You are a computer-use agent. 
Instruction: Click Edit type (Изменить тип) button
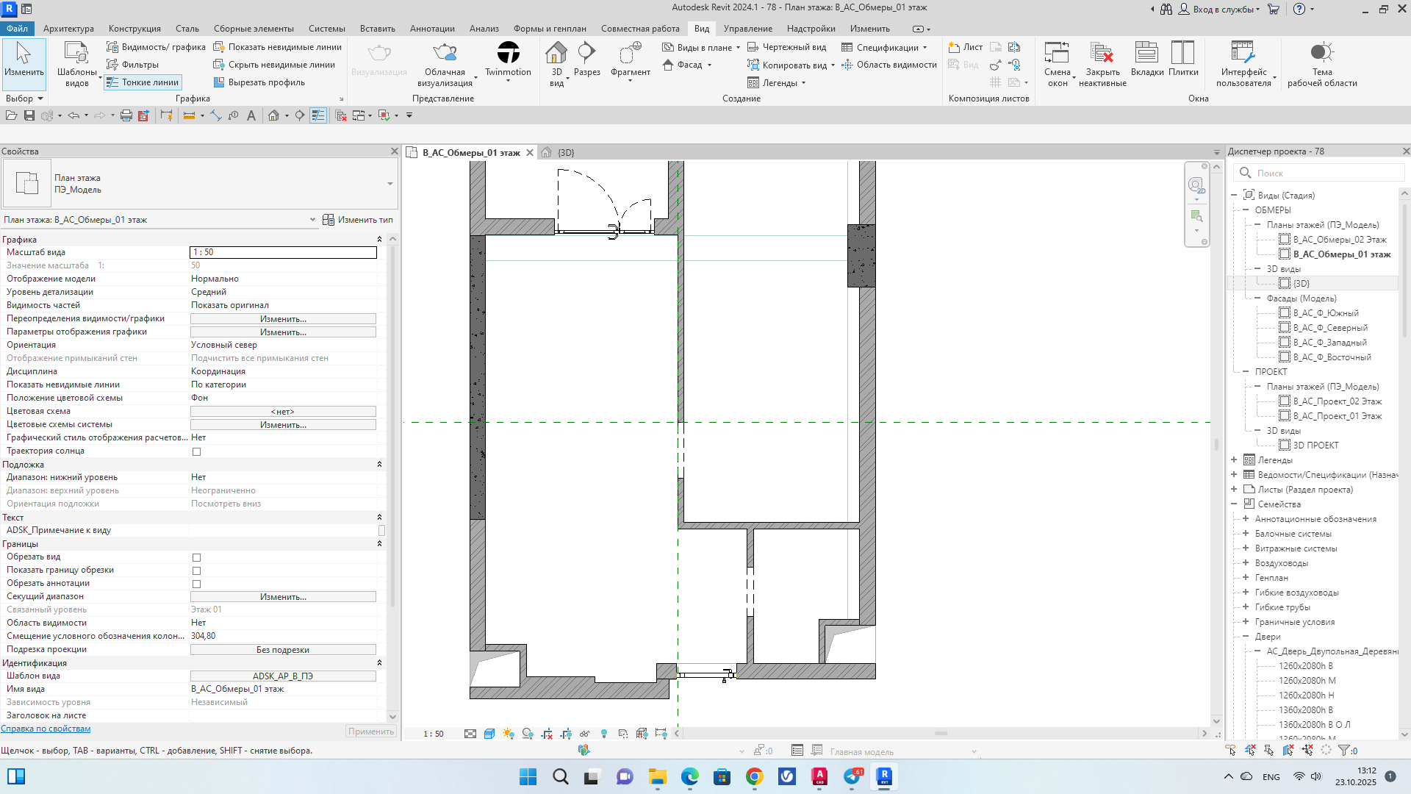click(359, 220)
